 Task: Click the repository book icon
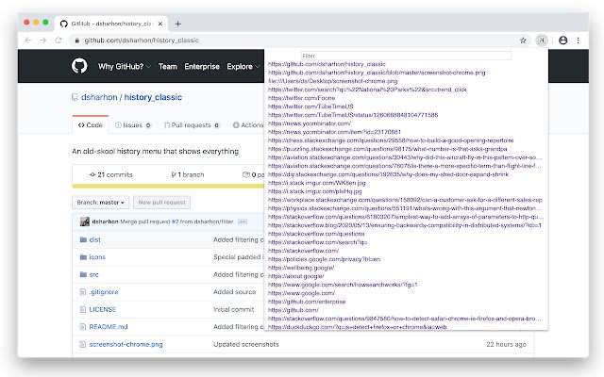coord(75,97)
